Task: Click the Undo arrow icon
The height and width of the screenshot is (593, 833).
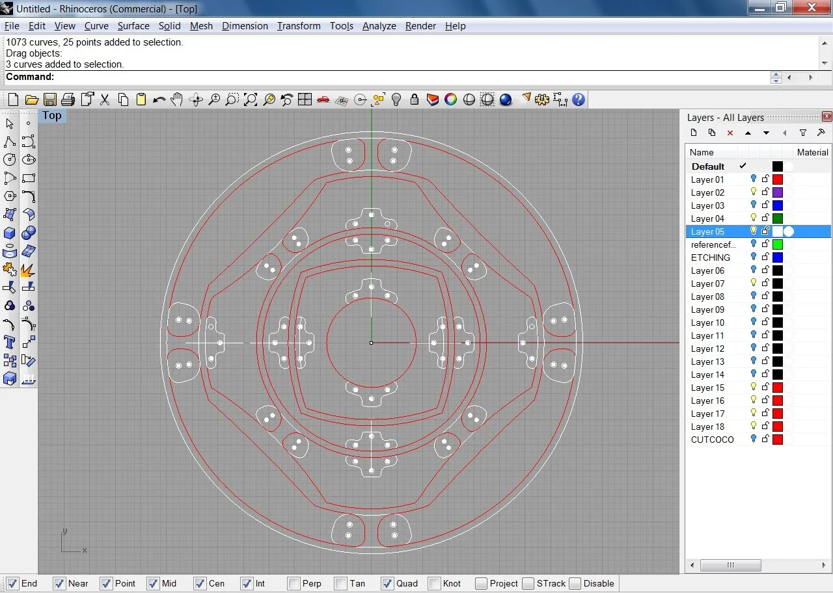Action: pos(159,99)
